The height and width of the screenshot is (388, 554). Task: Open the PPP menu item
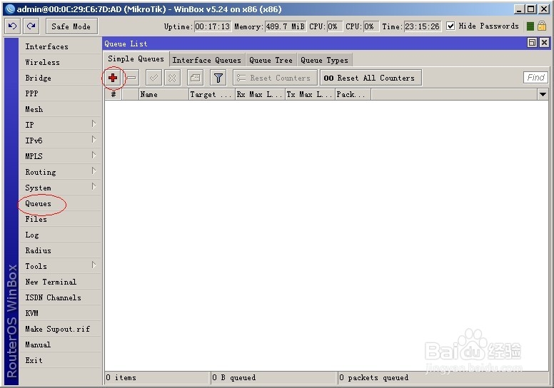pos(60,93)
